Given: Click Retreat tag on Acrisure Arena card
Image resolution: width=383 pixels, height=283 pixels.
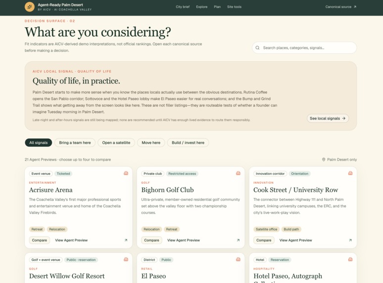Looking at the screenshot, I should point(37,229).
